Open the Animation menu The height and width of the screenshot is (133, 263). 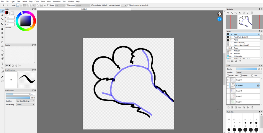[56, 1]
